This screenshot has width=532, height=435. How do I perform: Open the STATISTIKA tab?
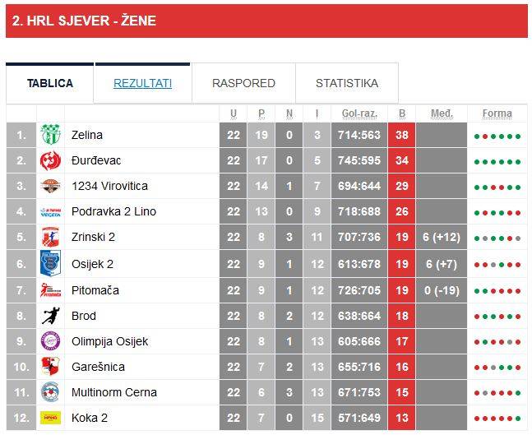click(x=347, y=83)
